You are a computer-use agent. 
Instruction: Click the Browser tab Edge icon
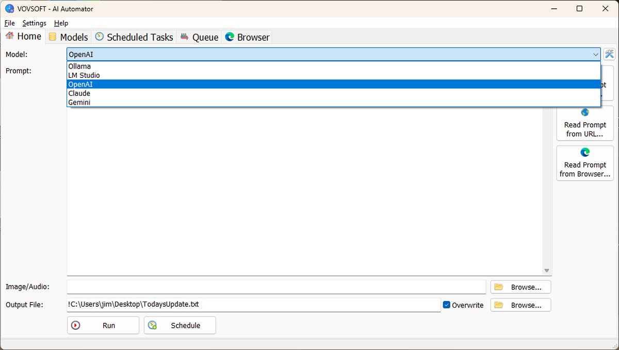230,37
